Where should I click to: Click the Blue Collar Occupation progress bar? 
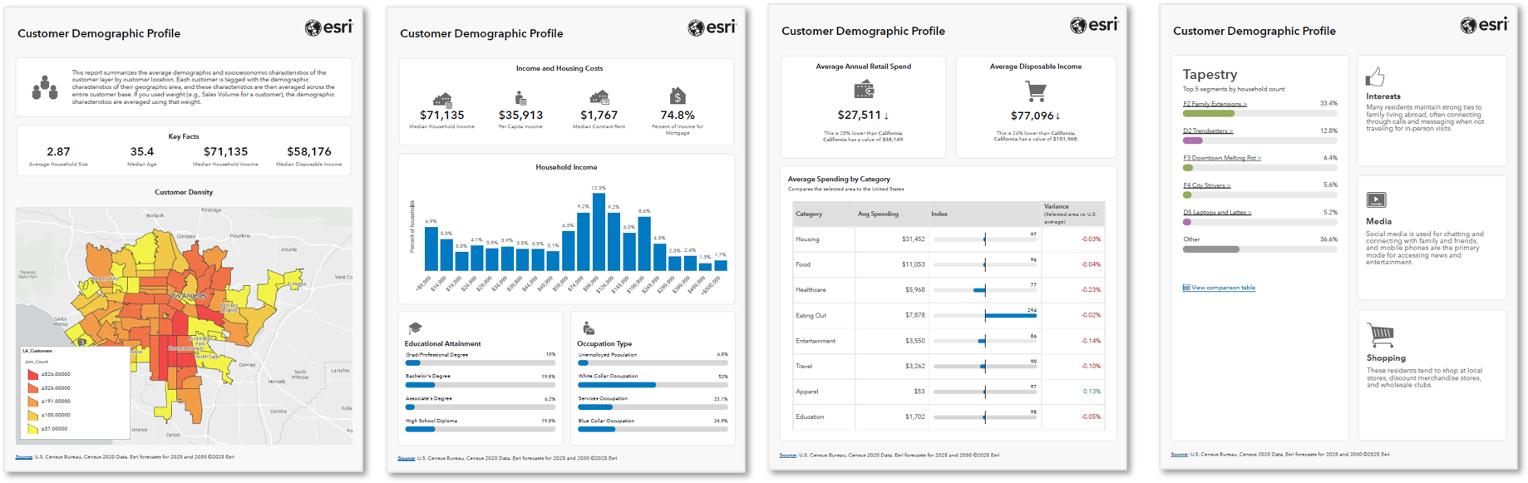coord(653,429)
